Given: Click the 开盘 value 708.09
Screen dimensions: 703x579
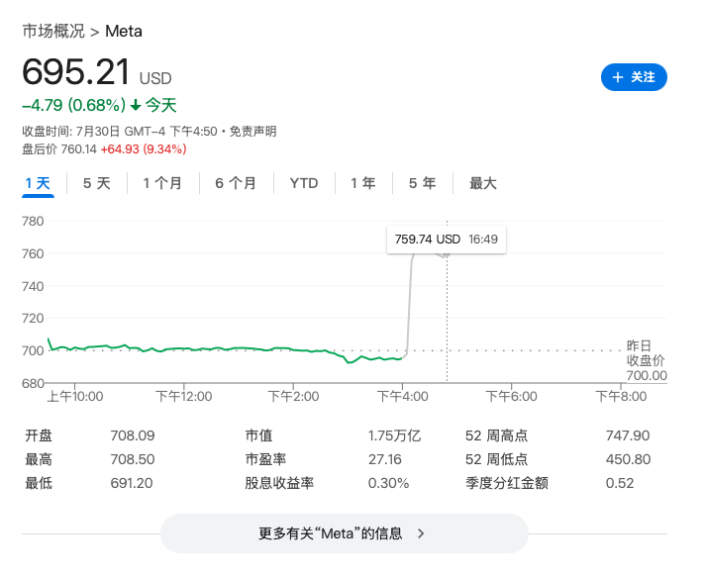Looking at the screenshot, I should point(133,435).
